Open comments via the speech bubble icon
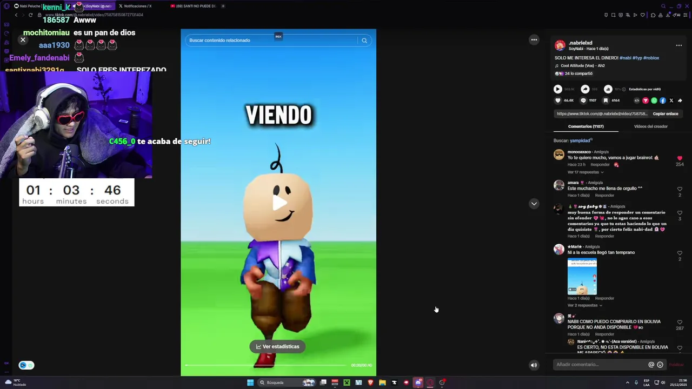 (x=583, y=100)
